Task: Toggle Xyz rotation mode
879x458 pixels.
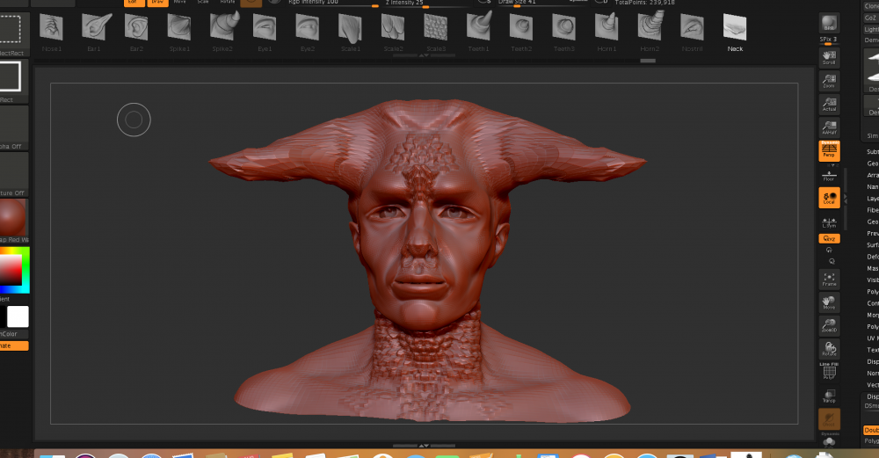Action: [x=829, y=238]
